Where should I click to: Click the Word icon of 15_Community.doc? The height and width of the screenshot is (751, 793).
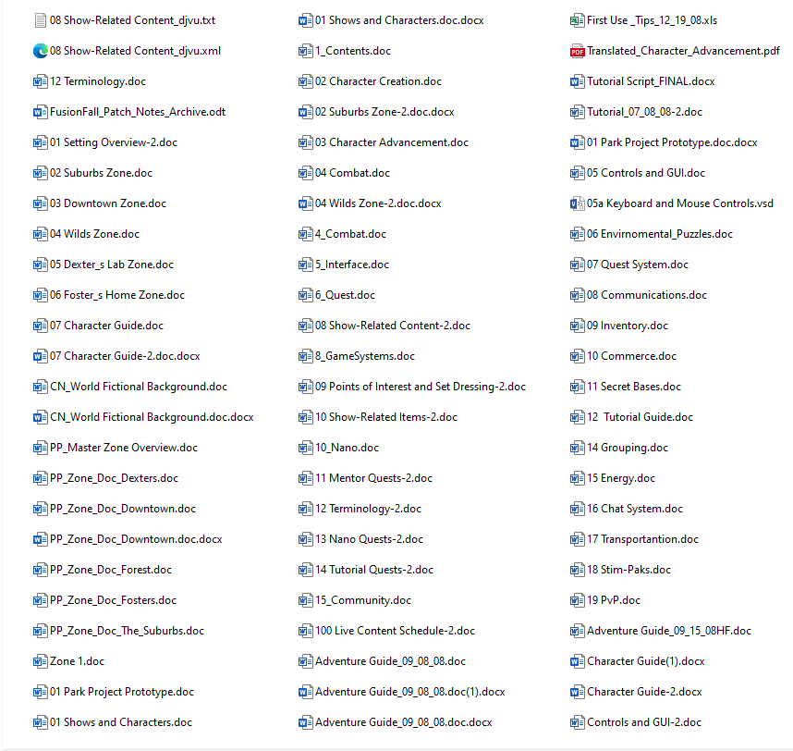pyautogui.click(x=306, y=600)
